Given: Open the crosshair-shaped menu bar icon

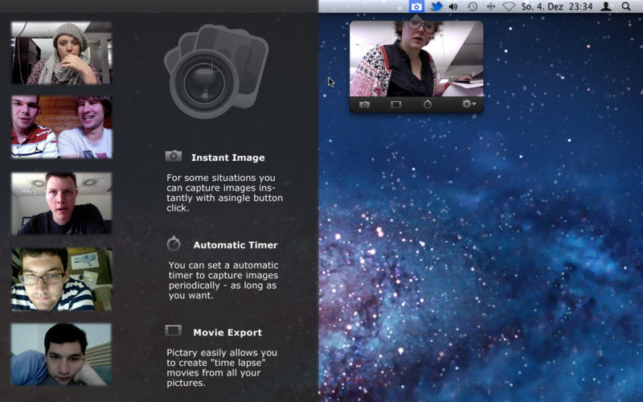Looking at the screenshot, I should click(x=490, y=6).
